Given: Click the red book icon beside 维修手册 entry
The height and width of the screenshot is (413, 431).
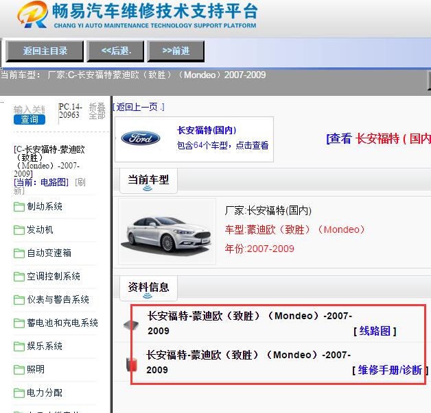Looking at the screenshot, I should click(x=132, y=365).
